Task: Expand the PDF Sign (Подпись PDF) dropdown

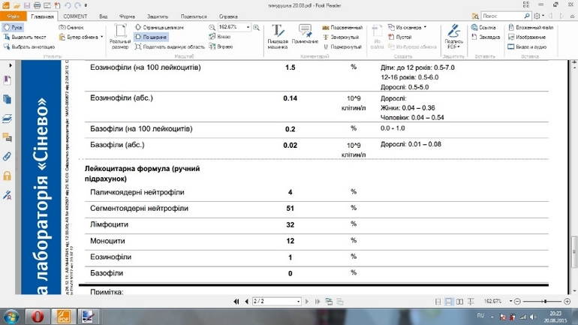Action: [x=453, y=47]
